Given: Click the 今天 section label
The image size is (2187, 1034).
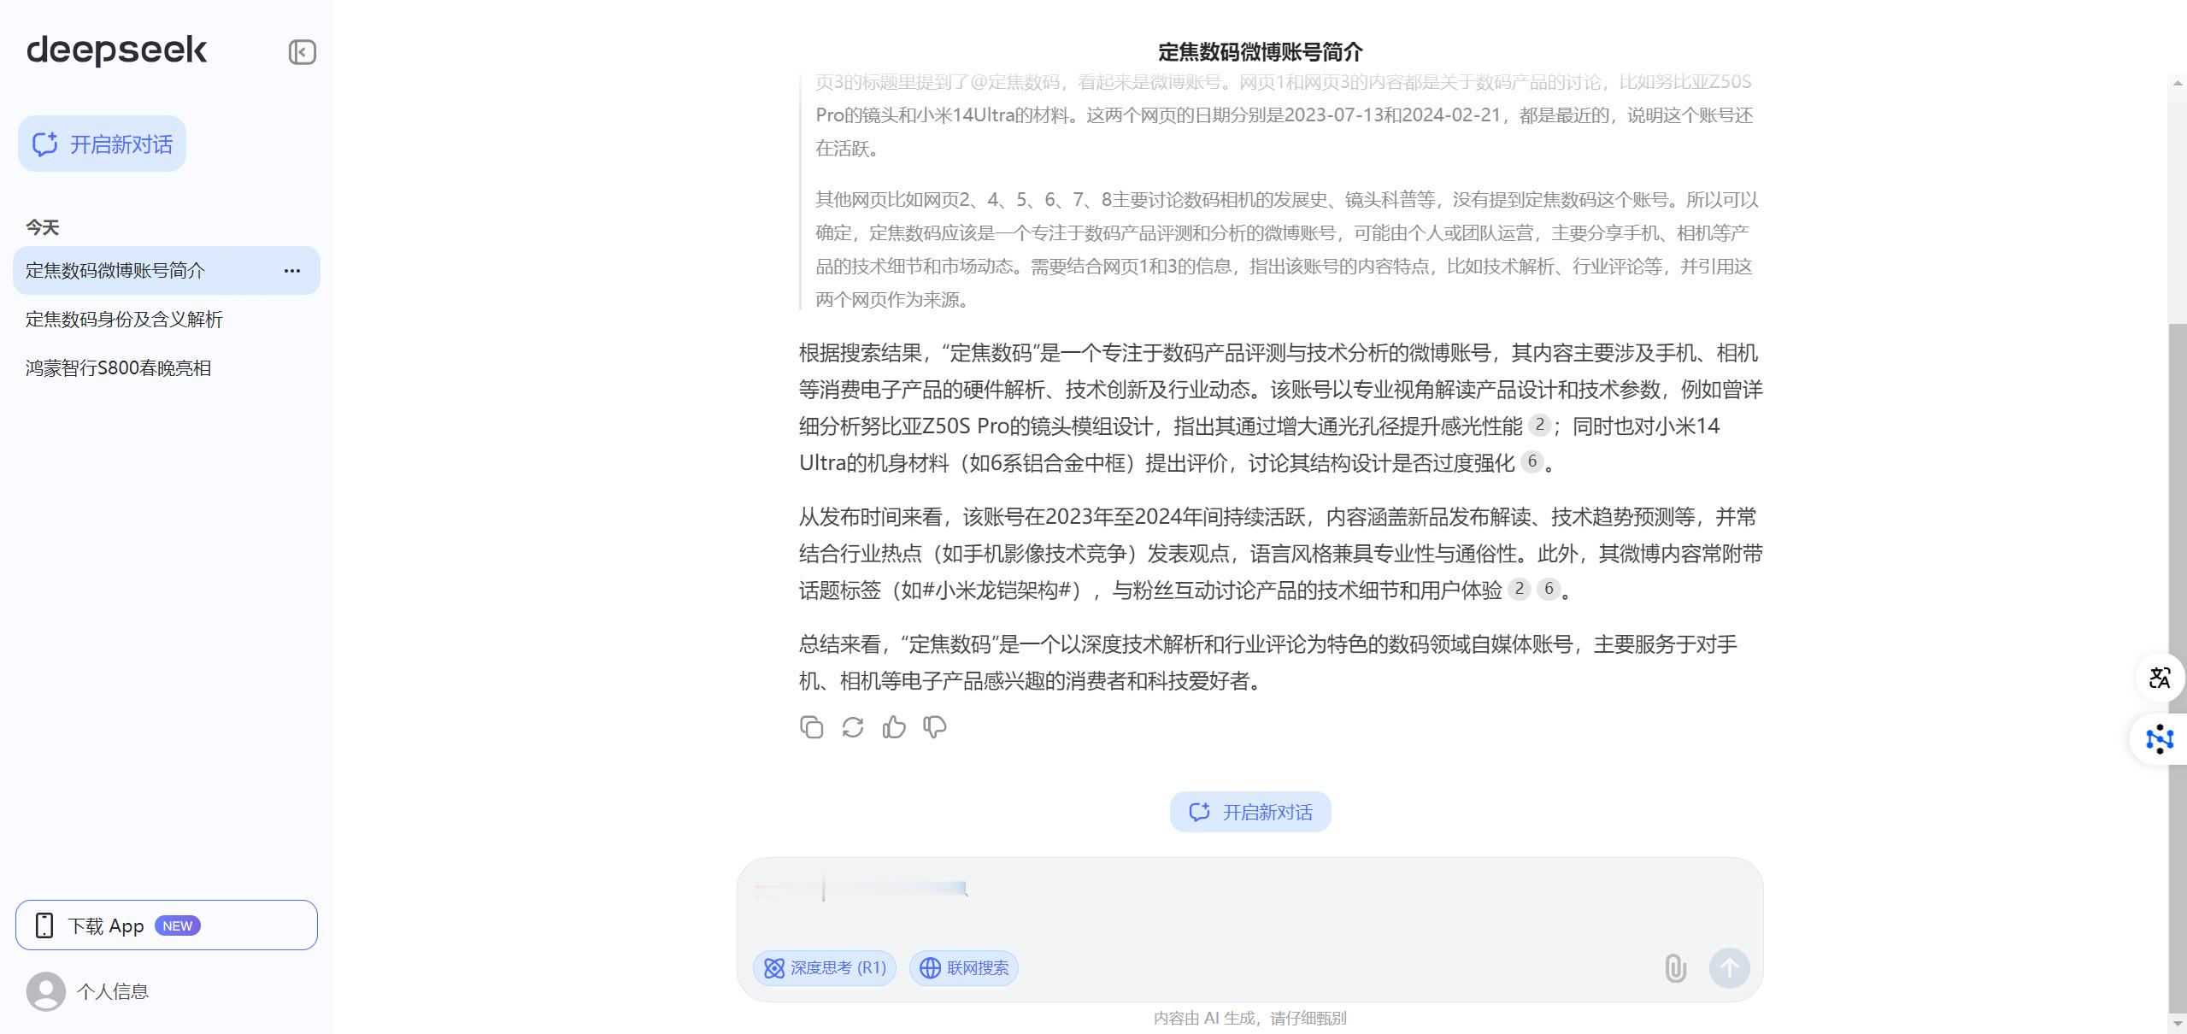Looking at the screenshot, I should (43, 228).
